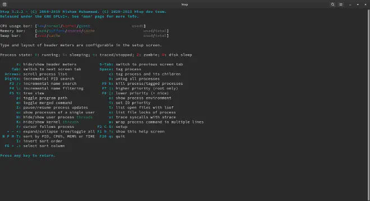Click 'shared' in the Memory bar legend
The height and width of the screenshot is (201, 370).
pyautogui.click(x=74, y=31)
